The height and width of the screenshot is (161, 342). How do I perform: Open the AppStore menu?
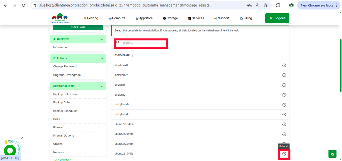[x=144, y=18]
